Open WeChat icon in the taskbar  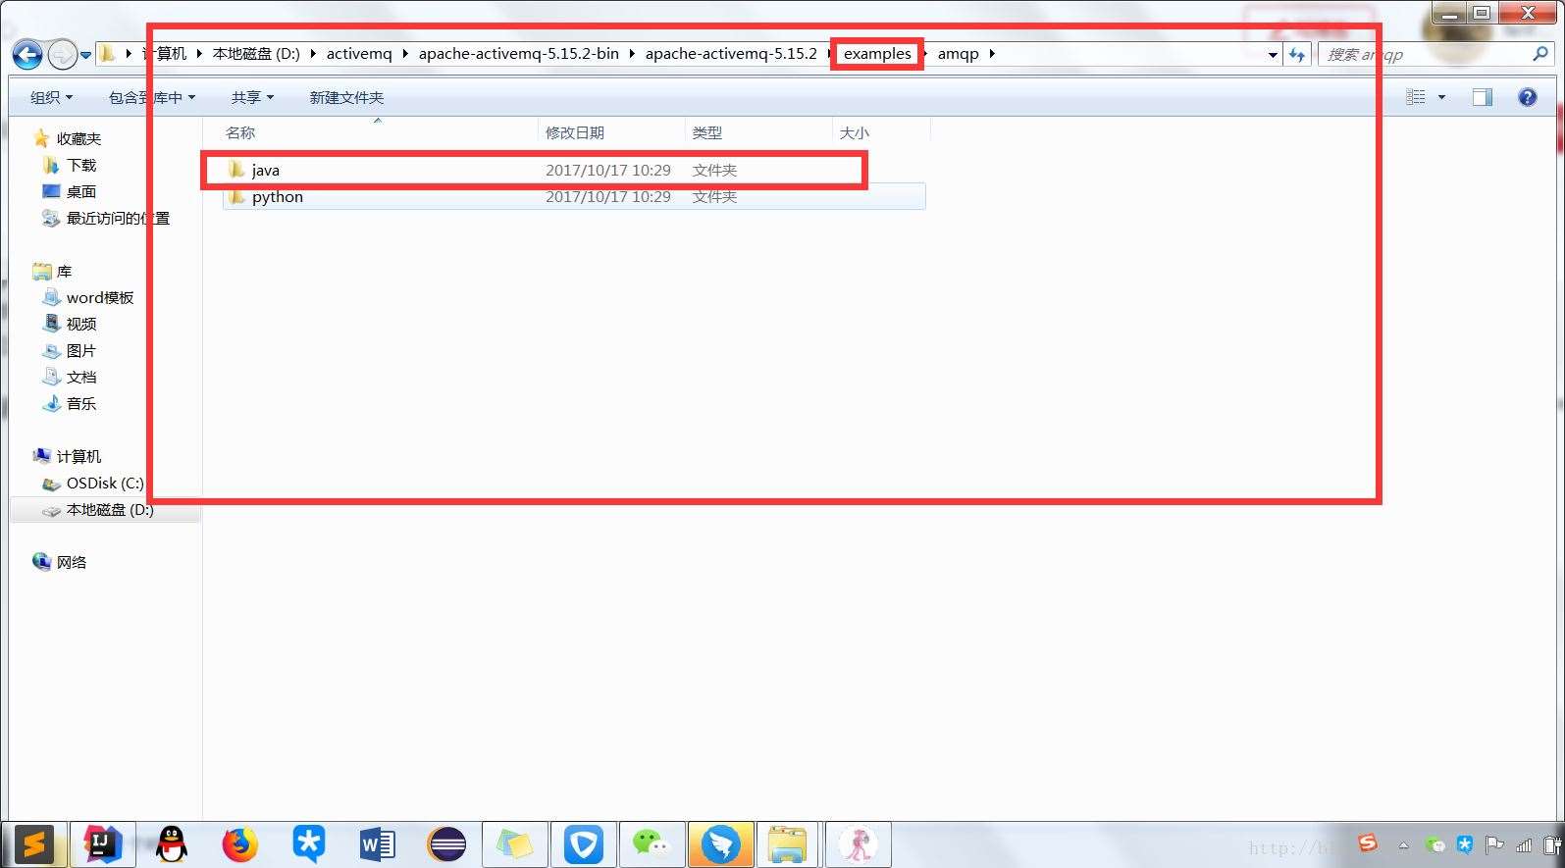(x=651, y=844)
